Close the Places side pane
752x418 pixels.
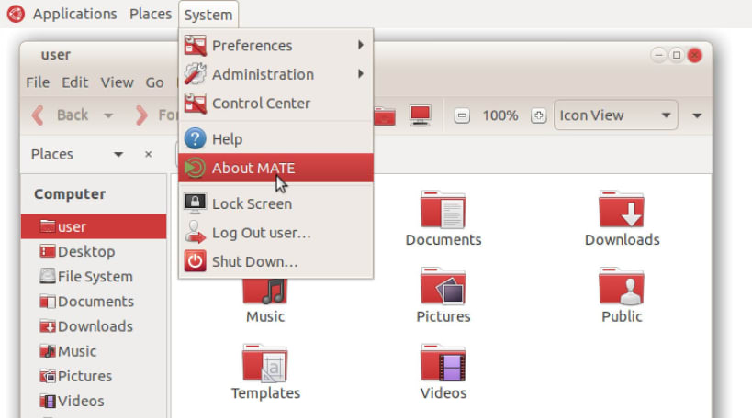pos(148,154)
